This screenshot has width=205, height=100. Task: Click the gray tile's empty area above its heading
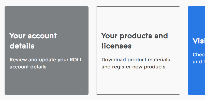(47, 19)
